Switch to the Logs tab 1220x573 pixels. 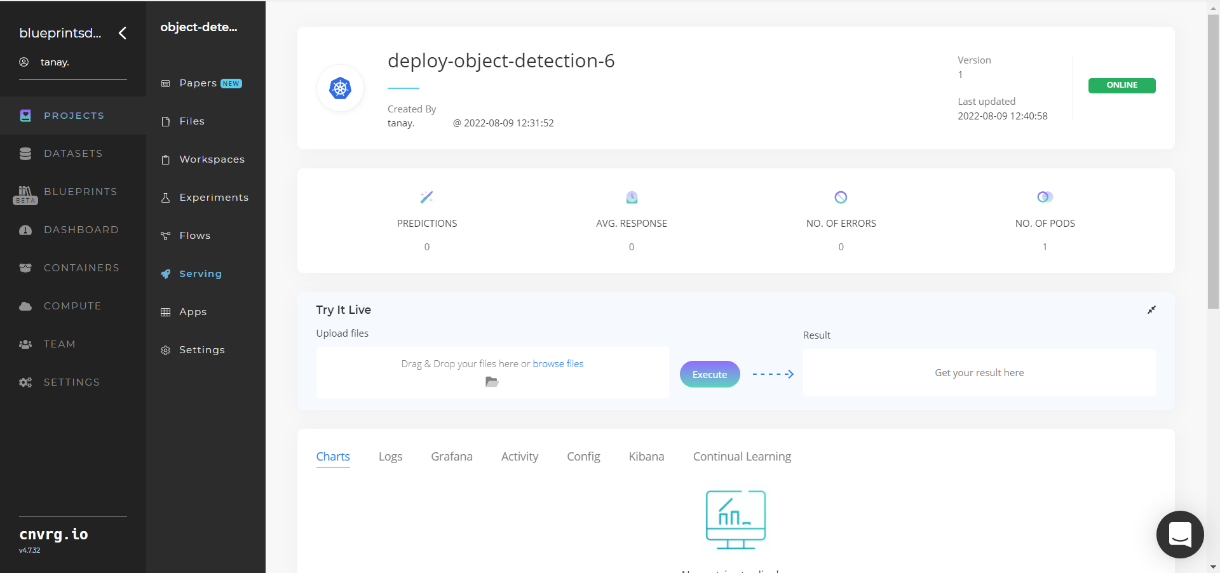tap(391, 457)
